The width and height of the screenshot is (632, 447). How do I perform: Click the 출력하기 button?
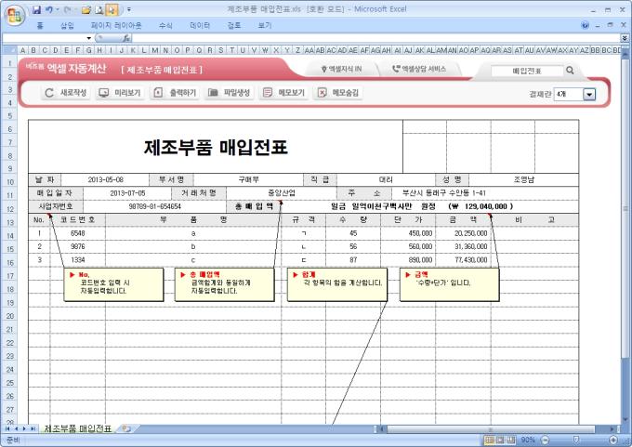pyautogui.click(x=175, y=93)
